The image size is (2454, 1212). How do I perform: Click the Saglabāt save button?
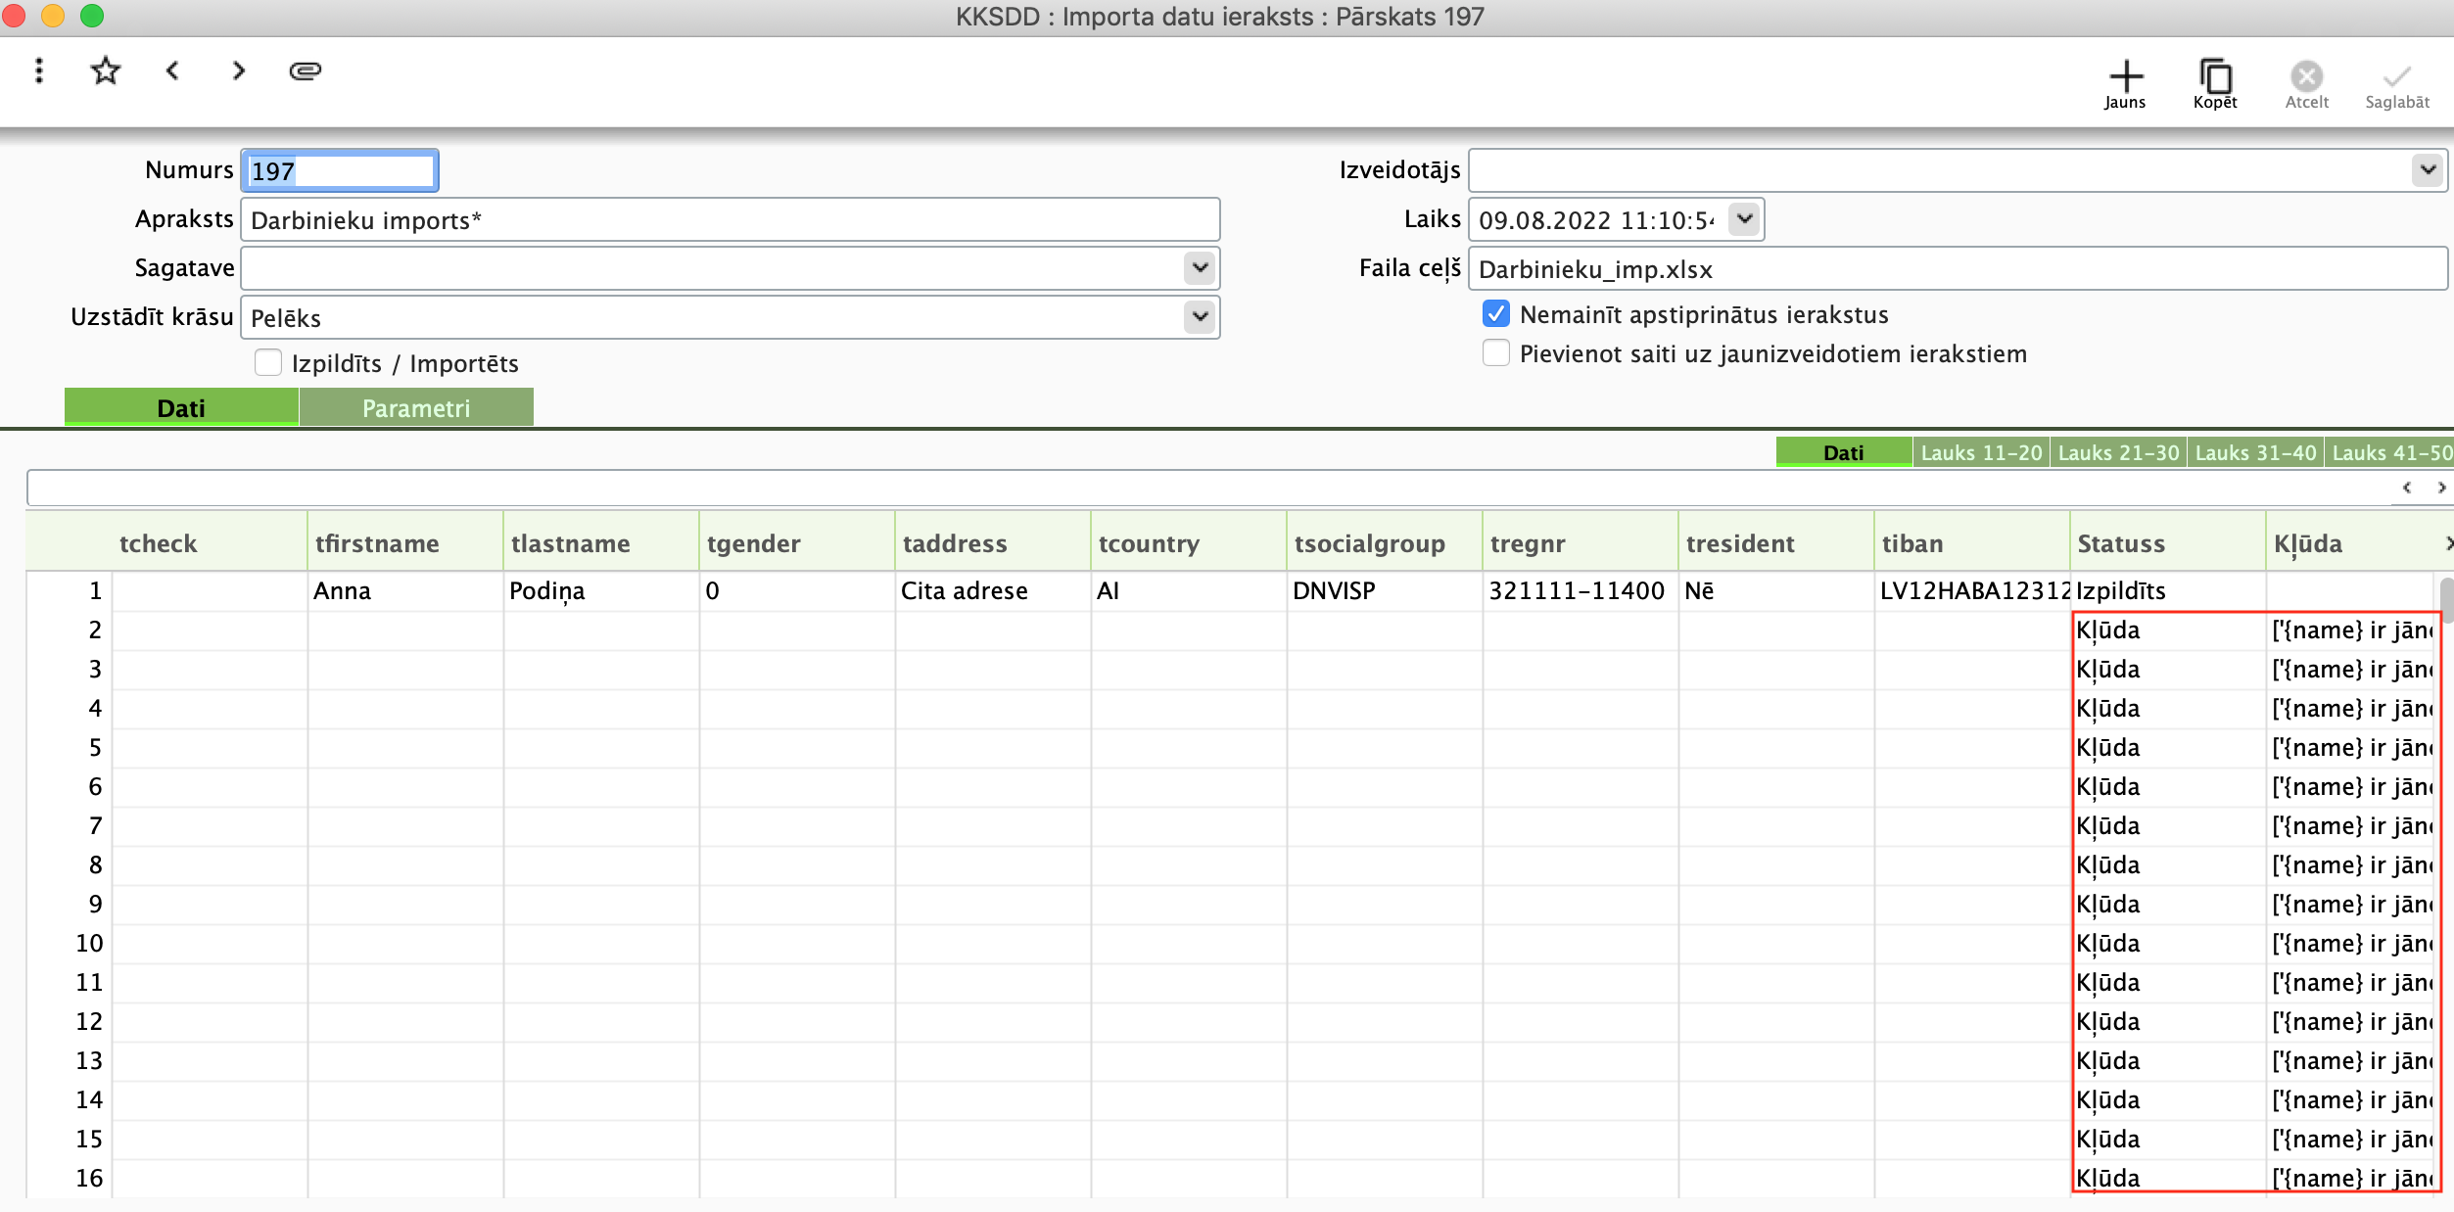2396,82
